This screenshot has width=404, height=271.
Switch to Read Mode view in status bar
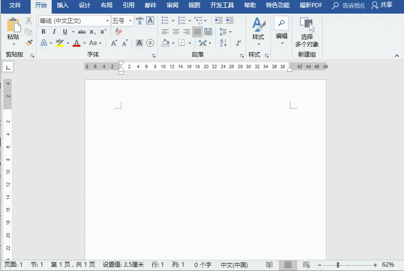click(269, 265)
